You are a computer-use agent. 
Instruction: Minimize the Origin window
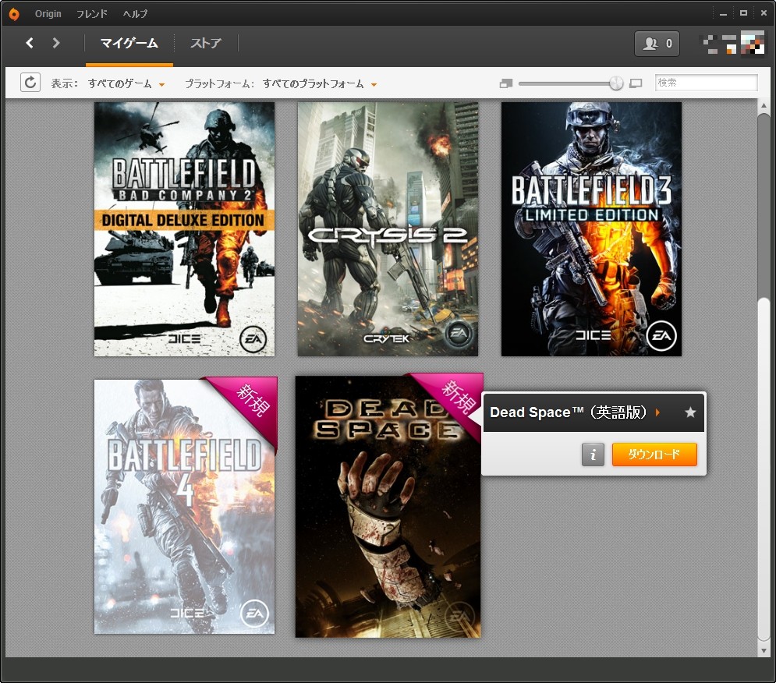(x=723, y=14)
